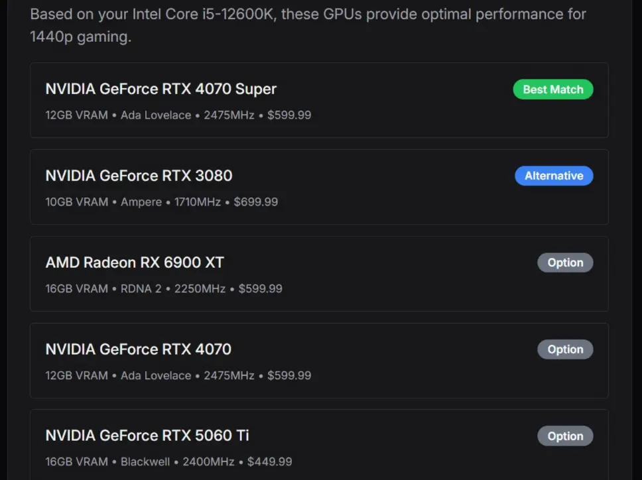Select the NVIDIA GeForce RTX 3080 title
642x480 pixels.
[139, 176]
